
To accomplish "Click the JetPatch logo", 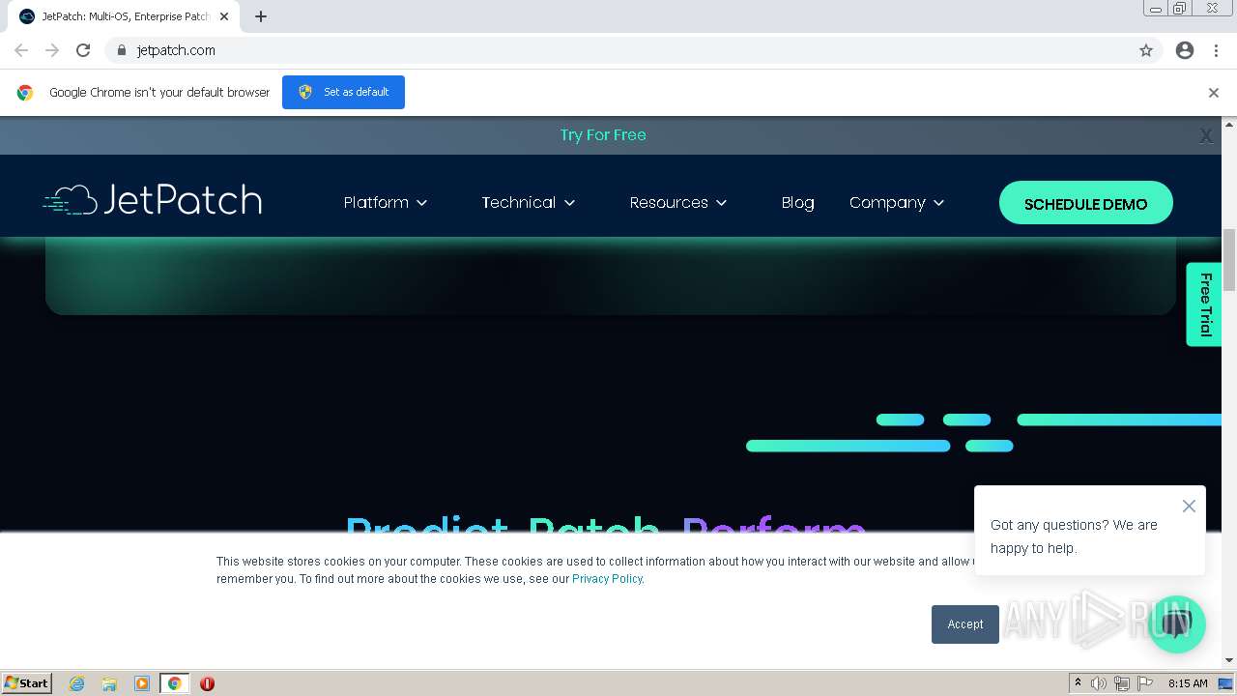I will pyautogui.click(x=153, y=200).
